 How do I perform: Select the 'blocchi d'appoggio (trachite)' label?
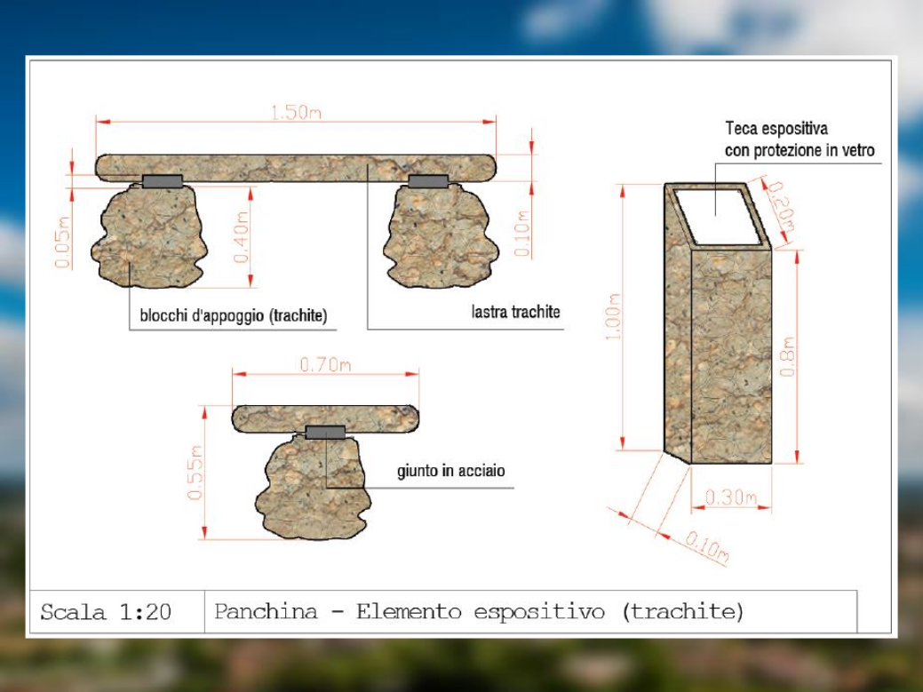click(x=233, y=315)
